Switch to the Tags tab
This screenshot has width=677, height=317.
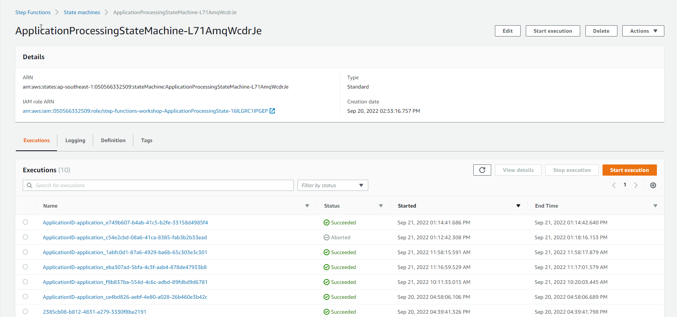pyautogui.click(x=147, y=140)
